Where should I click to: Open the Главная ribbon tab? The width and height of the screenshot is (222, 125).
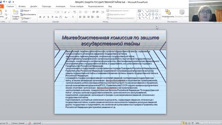coord(10,6)
